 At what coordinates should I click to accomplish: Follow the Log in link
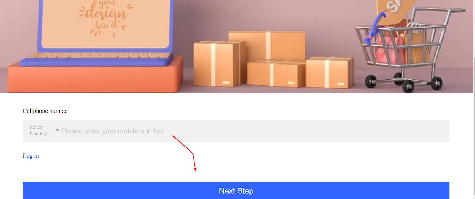tap(31, 156)
